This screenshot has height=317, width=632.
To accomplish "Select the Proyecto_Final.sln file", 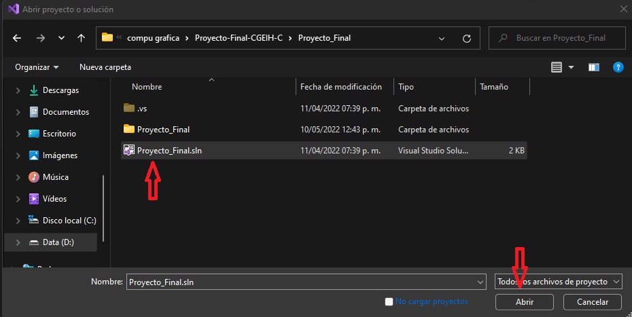I will (x=324, y=150).
